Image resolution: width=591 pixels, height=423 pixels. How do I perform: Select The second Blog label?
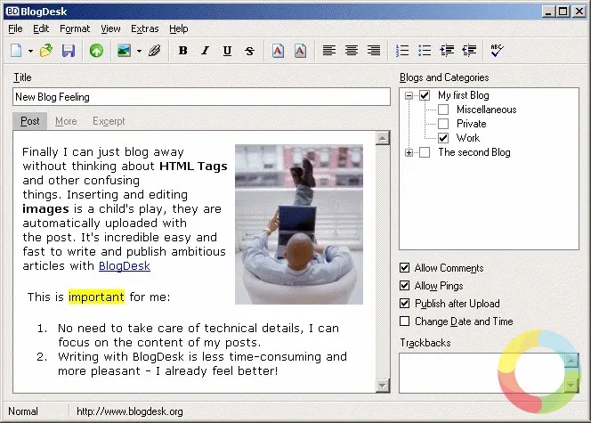pos(474,152)
